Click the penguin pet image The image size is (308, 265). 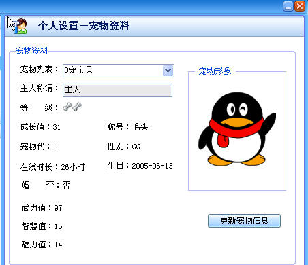236,129
